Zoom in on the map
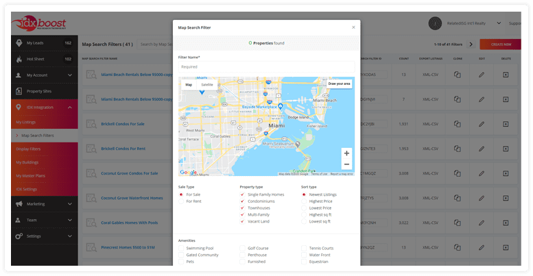533x276 pixels. tap(346, 153)
